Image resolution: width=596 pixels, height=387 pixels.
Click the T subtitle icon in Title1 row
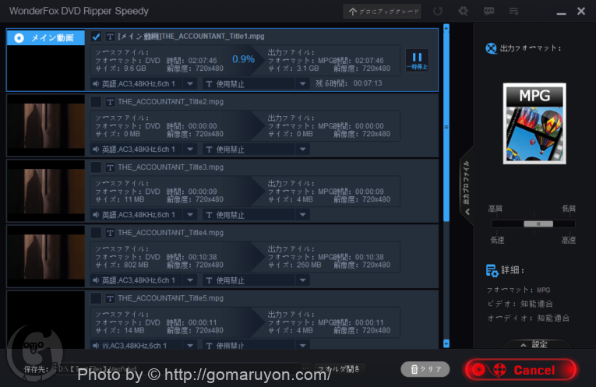point(209,84)
